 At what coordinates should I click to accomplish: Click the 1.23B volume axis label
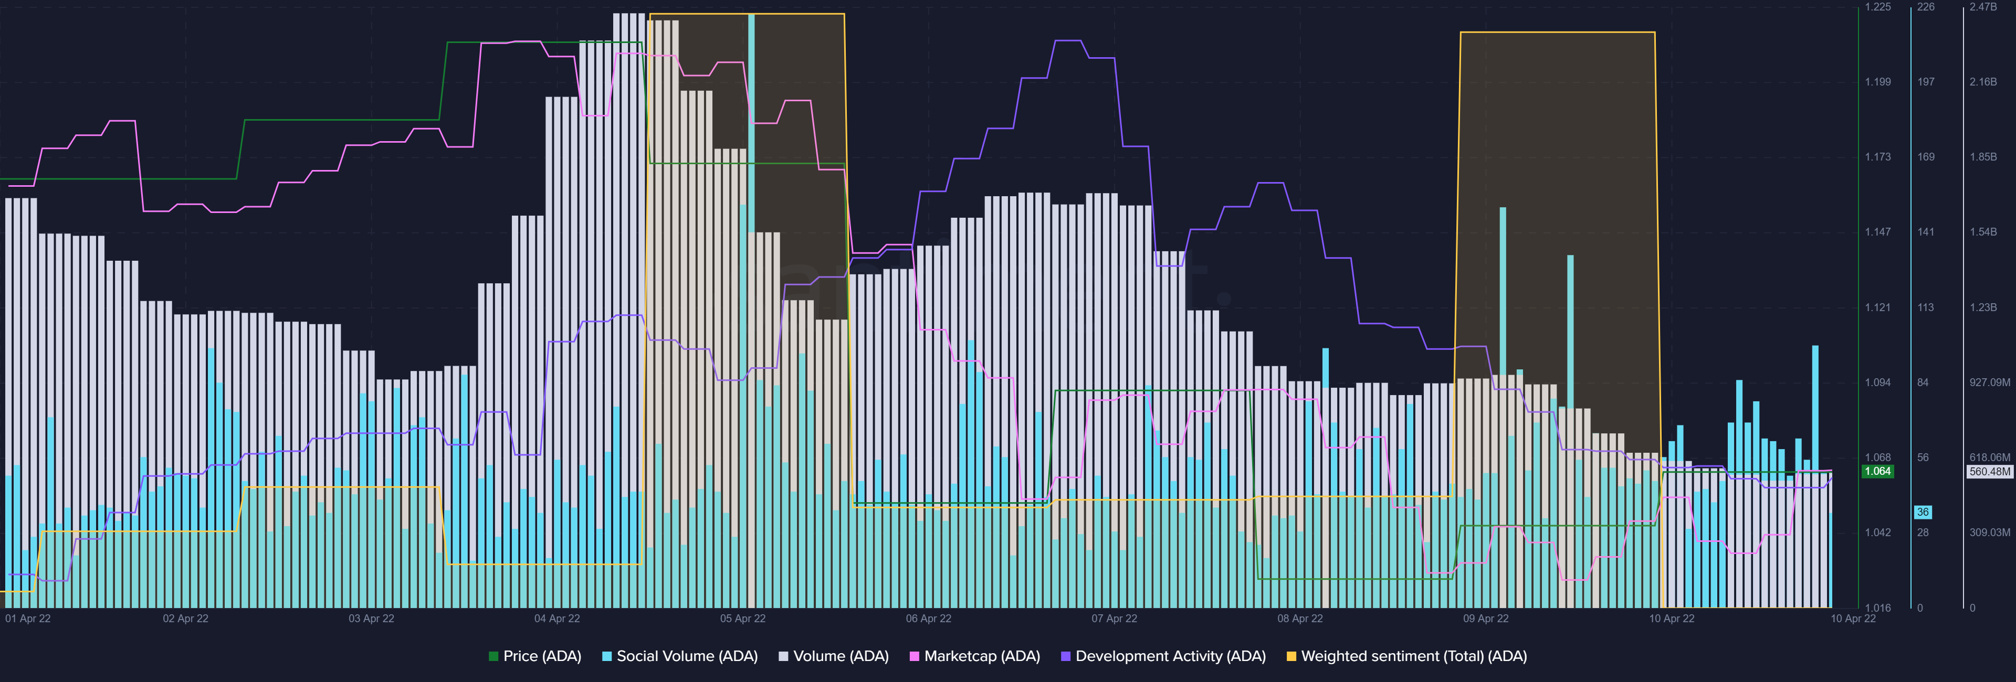pos(1983,307)
